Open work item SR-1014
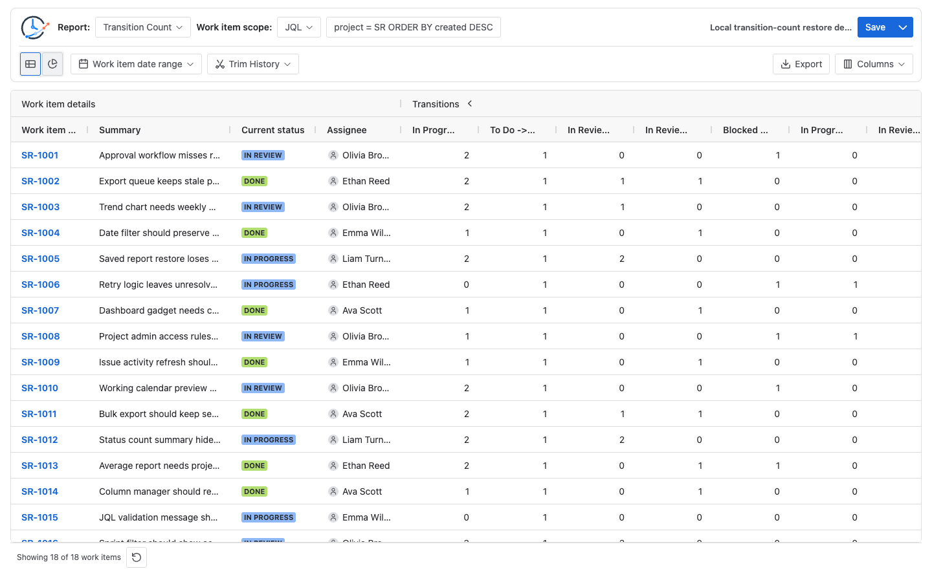The image size is (932, 582). 39,491
